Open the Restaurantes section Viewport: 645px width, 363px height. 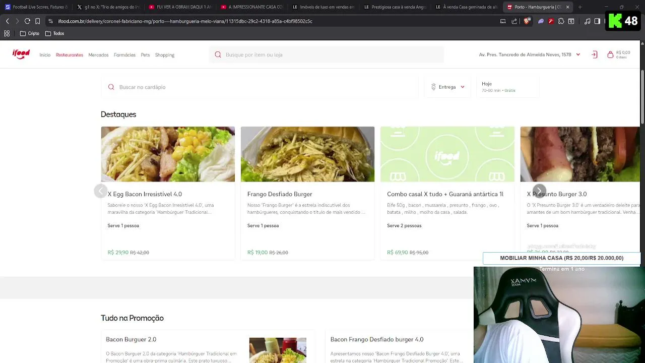pos(70,55)
